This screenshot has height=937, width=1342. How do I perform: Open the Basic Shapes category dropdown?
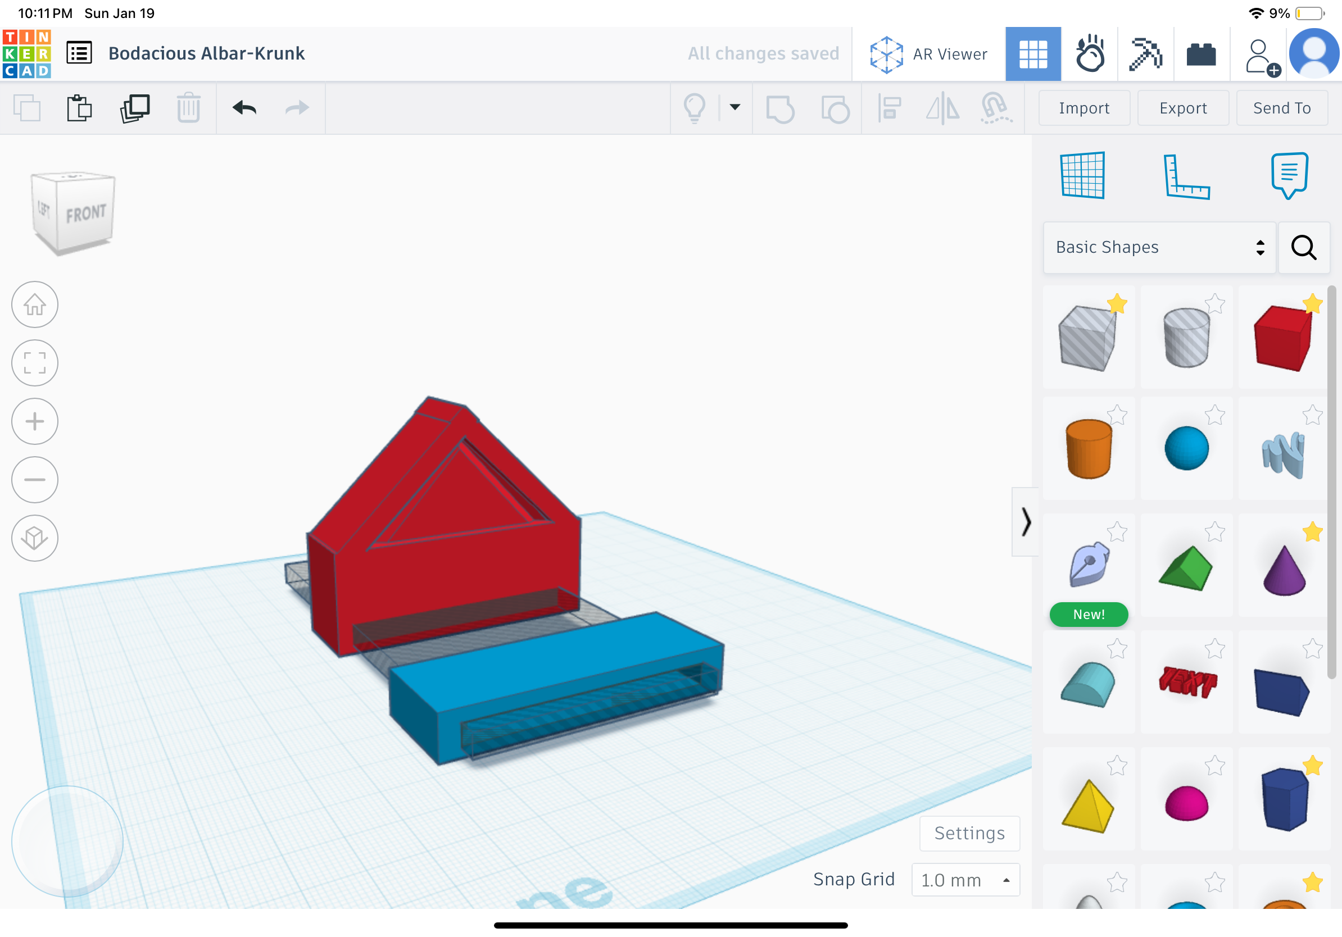point(1159,247)
